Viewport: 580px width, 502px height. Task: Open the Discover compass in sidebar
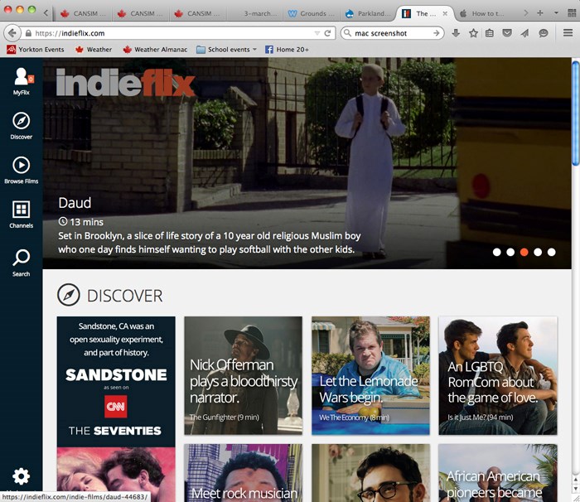[21, 121]
